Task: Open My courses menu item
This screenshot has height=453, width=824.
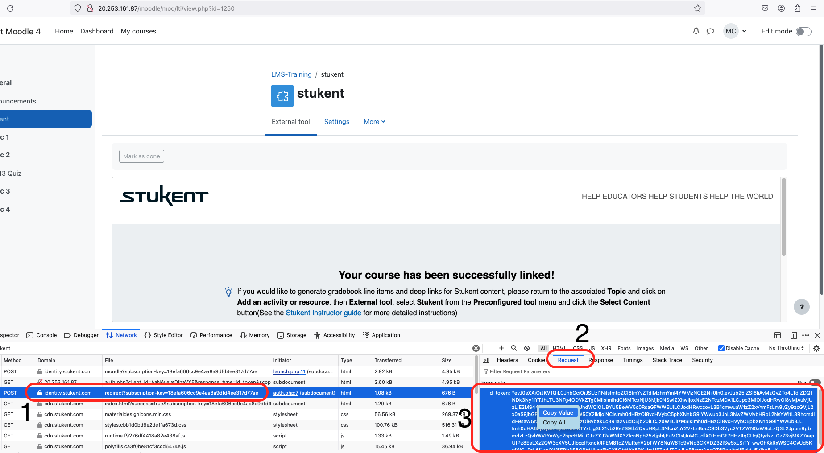Action: [138, 31]
